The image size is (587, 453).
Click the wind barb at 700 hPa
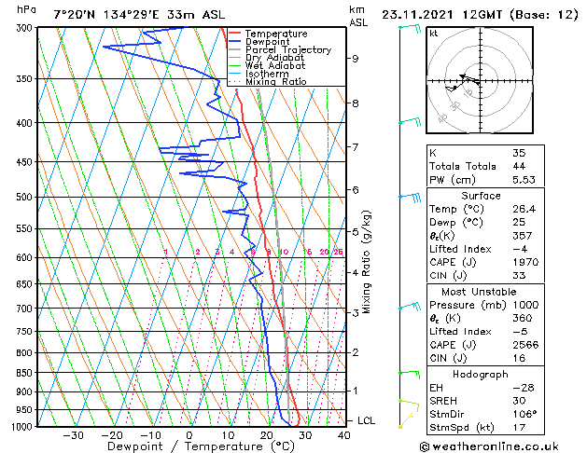pyautogui.click(x=411, y=307)
